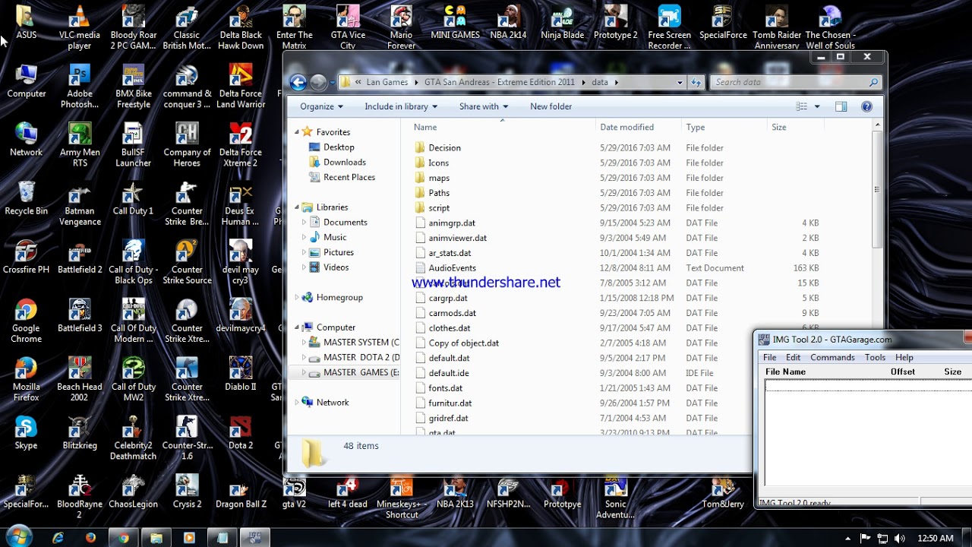Expand the Network tree node
This screenshot has height=547, width=972.
pyautogui.click(x=297, y=403)
